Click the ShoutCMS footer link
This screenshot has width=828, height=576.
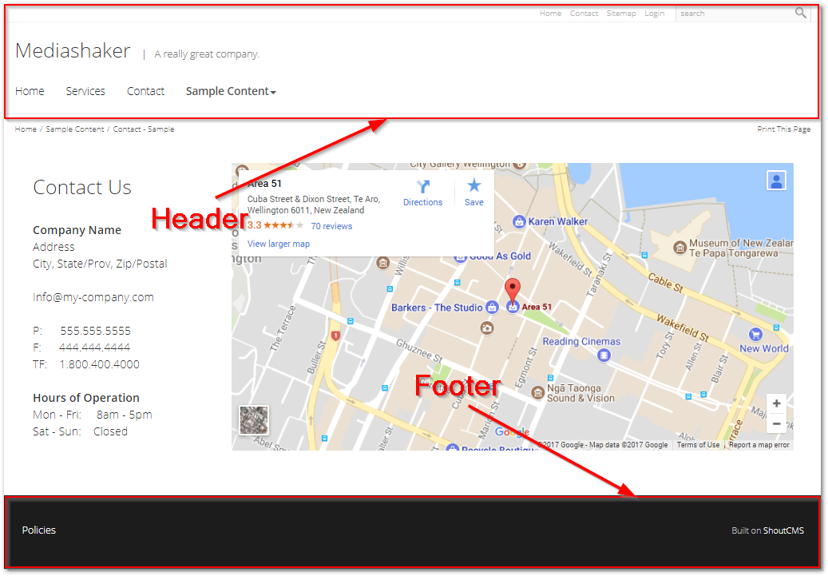coord(783,530)
